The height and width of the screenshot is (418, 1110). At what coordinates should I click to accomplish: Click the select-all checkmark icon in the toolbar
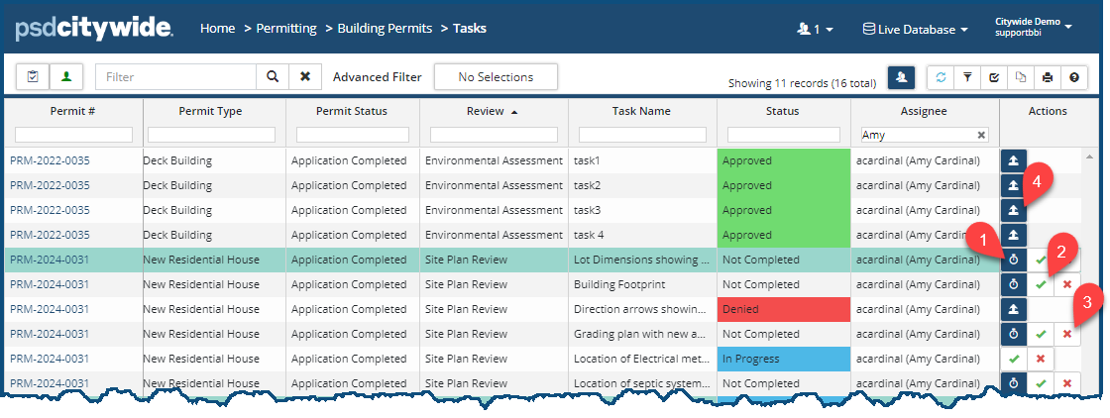click(994, 77)
